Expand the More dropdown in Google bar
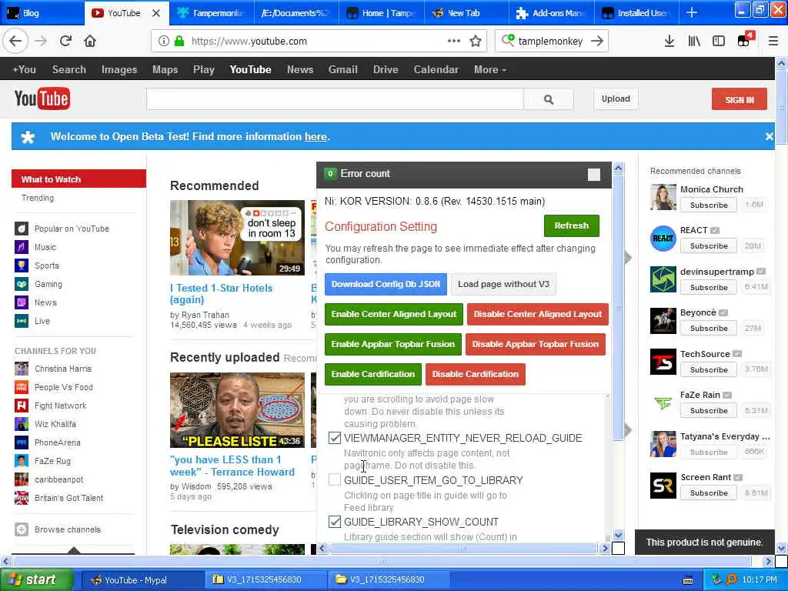This screenshot has width=788, height=591. tap(489, 69)
